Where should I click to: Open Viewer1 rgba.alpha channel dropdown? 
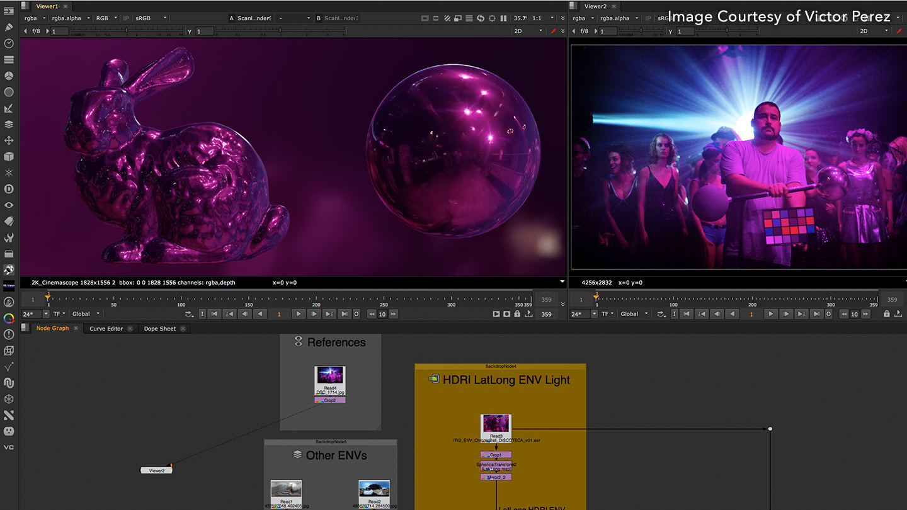point(71,18)
